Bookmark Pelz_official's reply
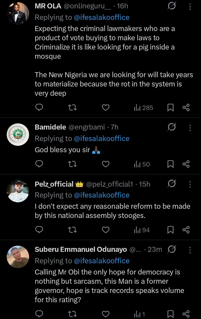This screenshot has width=201, height=319. 170,230
